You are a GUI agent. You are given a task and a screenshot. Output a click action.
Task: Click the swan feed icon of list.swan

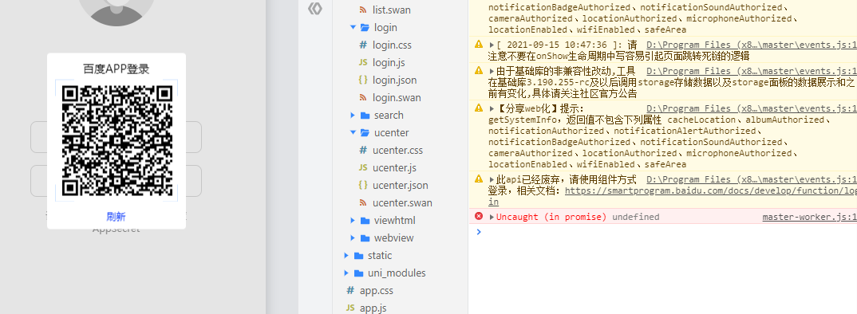click(x=362, y=10)
